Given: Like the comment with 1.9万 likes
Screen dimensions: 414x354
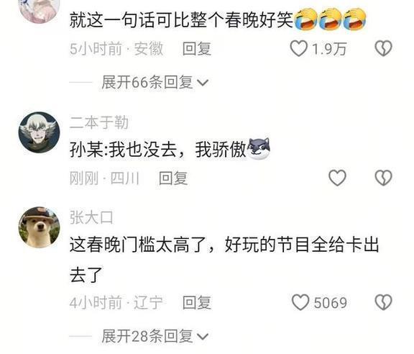Looking at the screenshot, I should coord(298,48).
